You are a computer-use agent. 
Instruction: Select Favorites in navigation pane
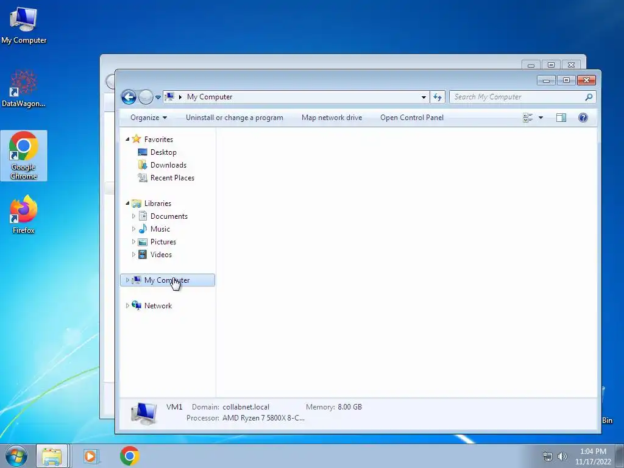158,140
